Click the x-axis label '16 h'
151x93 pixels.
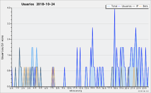[x=104, y=88]
